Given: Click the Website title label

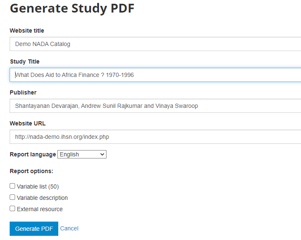Looking at the screenshot, I should (27, 31).
